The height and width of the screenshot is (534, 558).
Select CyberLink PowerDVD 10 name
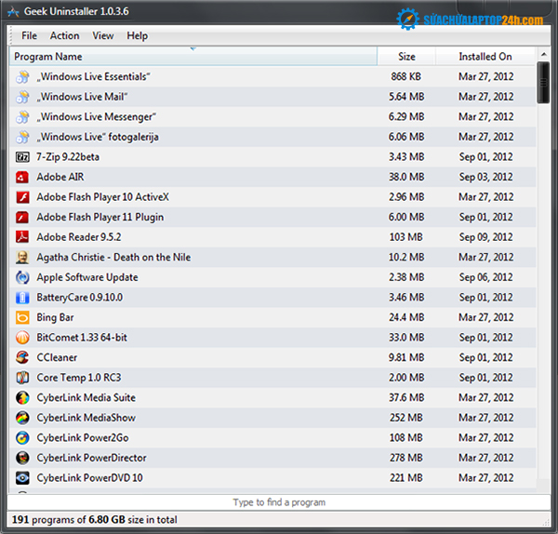(89, 478)
